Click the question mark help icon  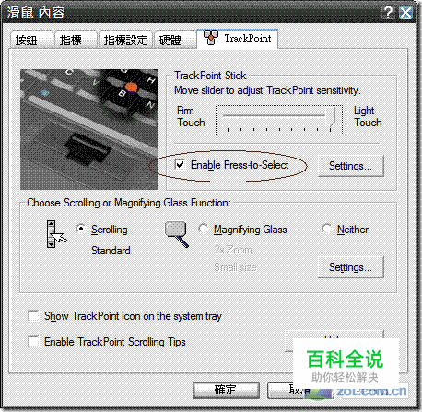tap(388, 13)
